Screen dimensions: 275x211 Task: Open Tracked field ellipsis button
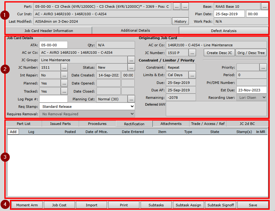coord(64,91)
